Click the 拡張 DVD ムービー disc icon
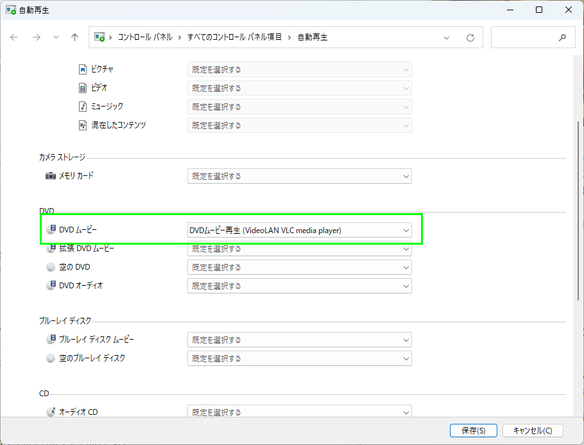 coord(51,249)
